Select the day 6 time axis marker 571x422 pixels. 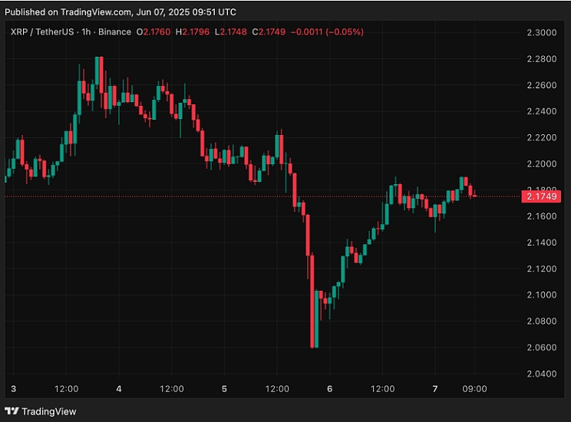[329, 389]
